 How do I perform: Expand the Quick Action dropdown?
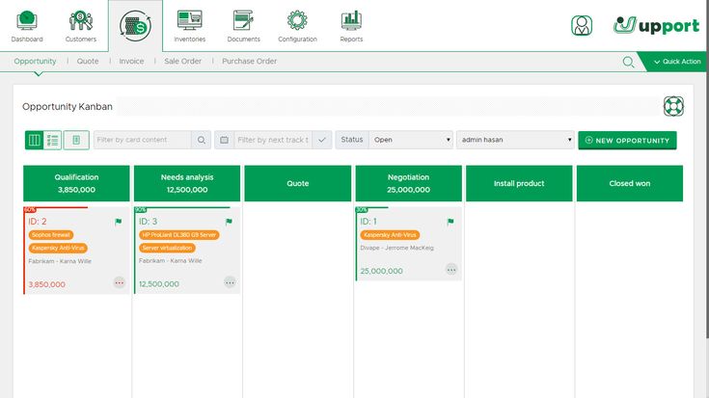[673, 62]
